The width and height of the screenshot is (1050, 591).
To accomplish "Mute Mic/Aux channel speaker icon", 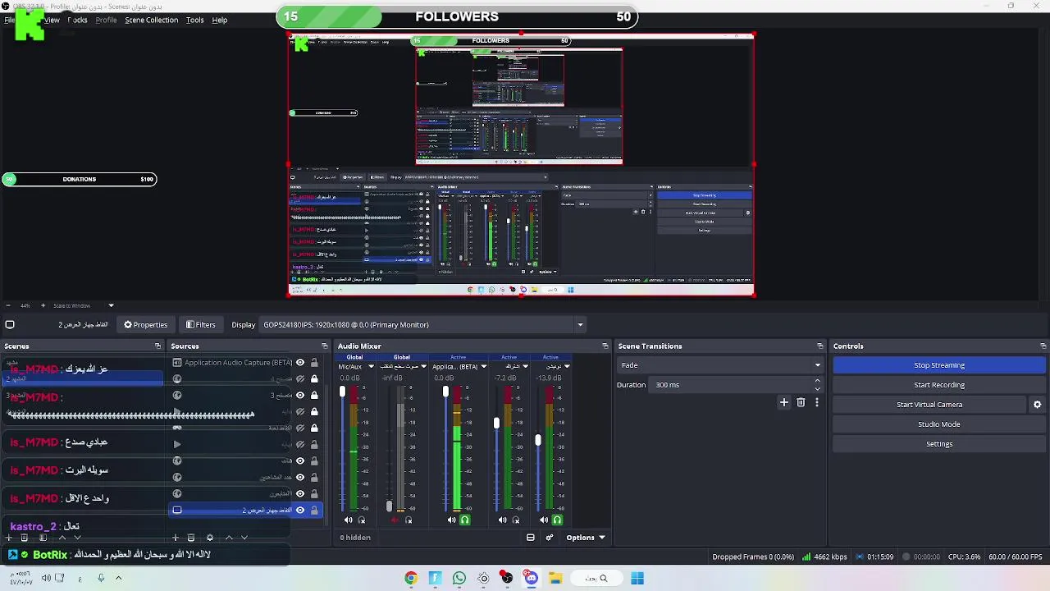I will click(348, 520).
